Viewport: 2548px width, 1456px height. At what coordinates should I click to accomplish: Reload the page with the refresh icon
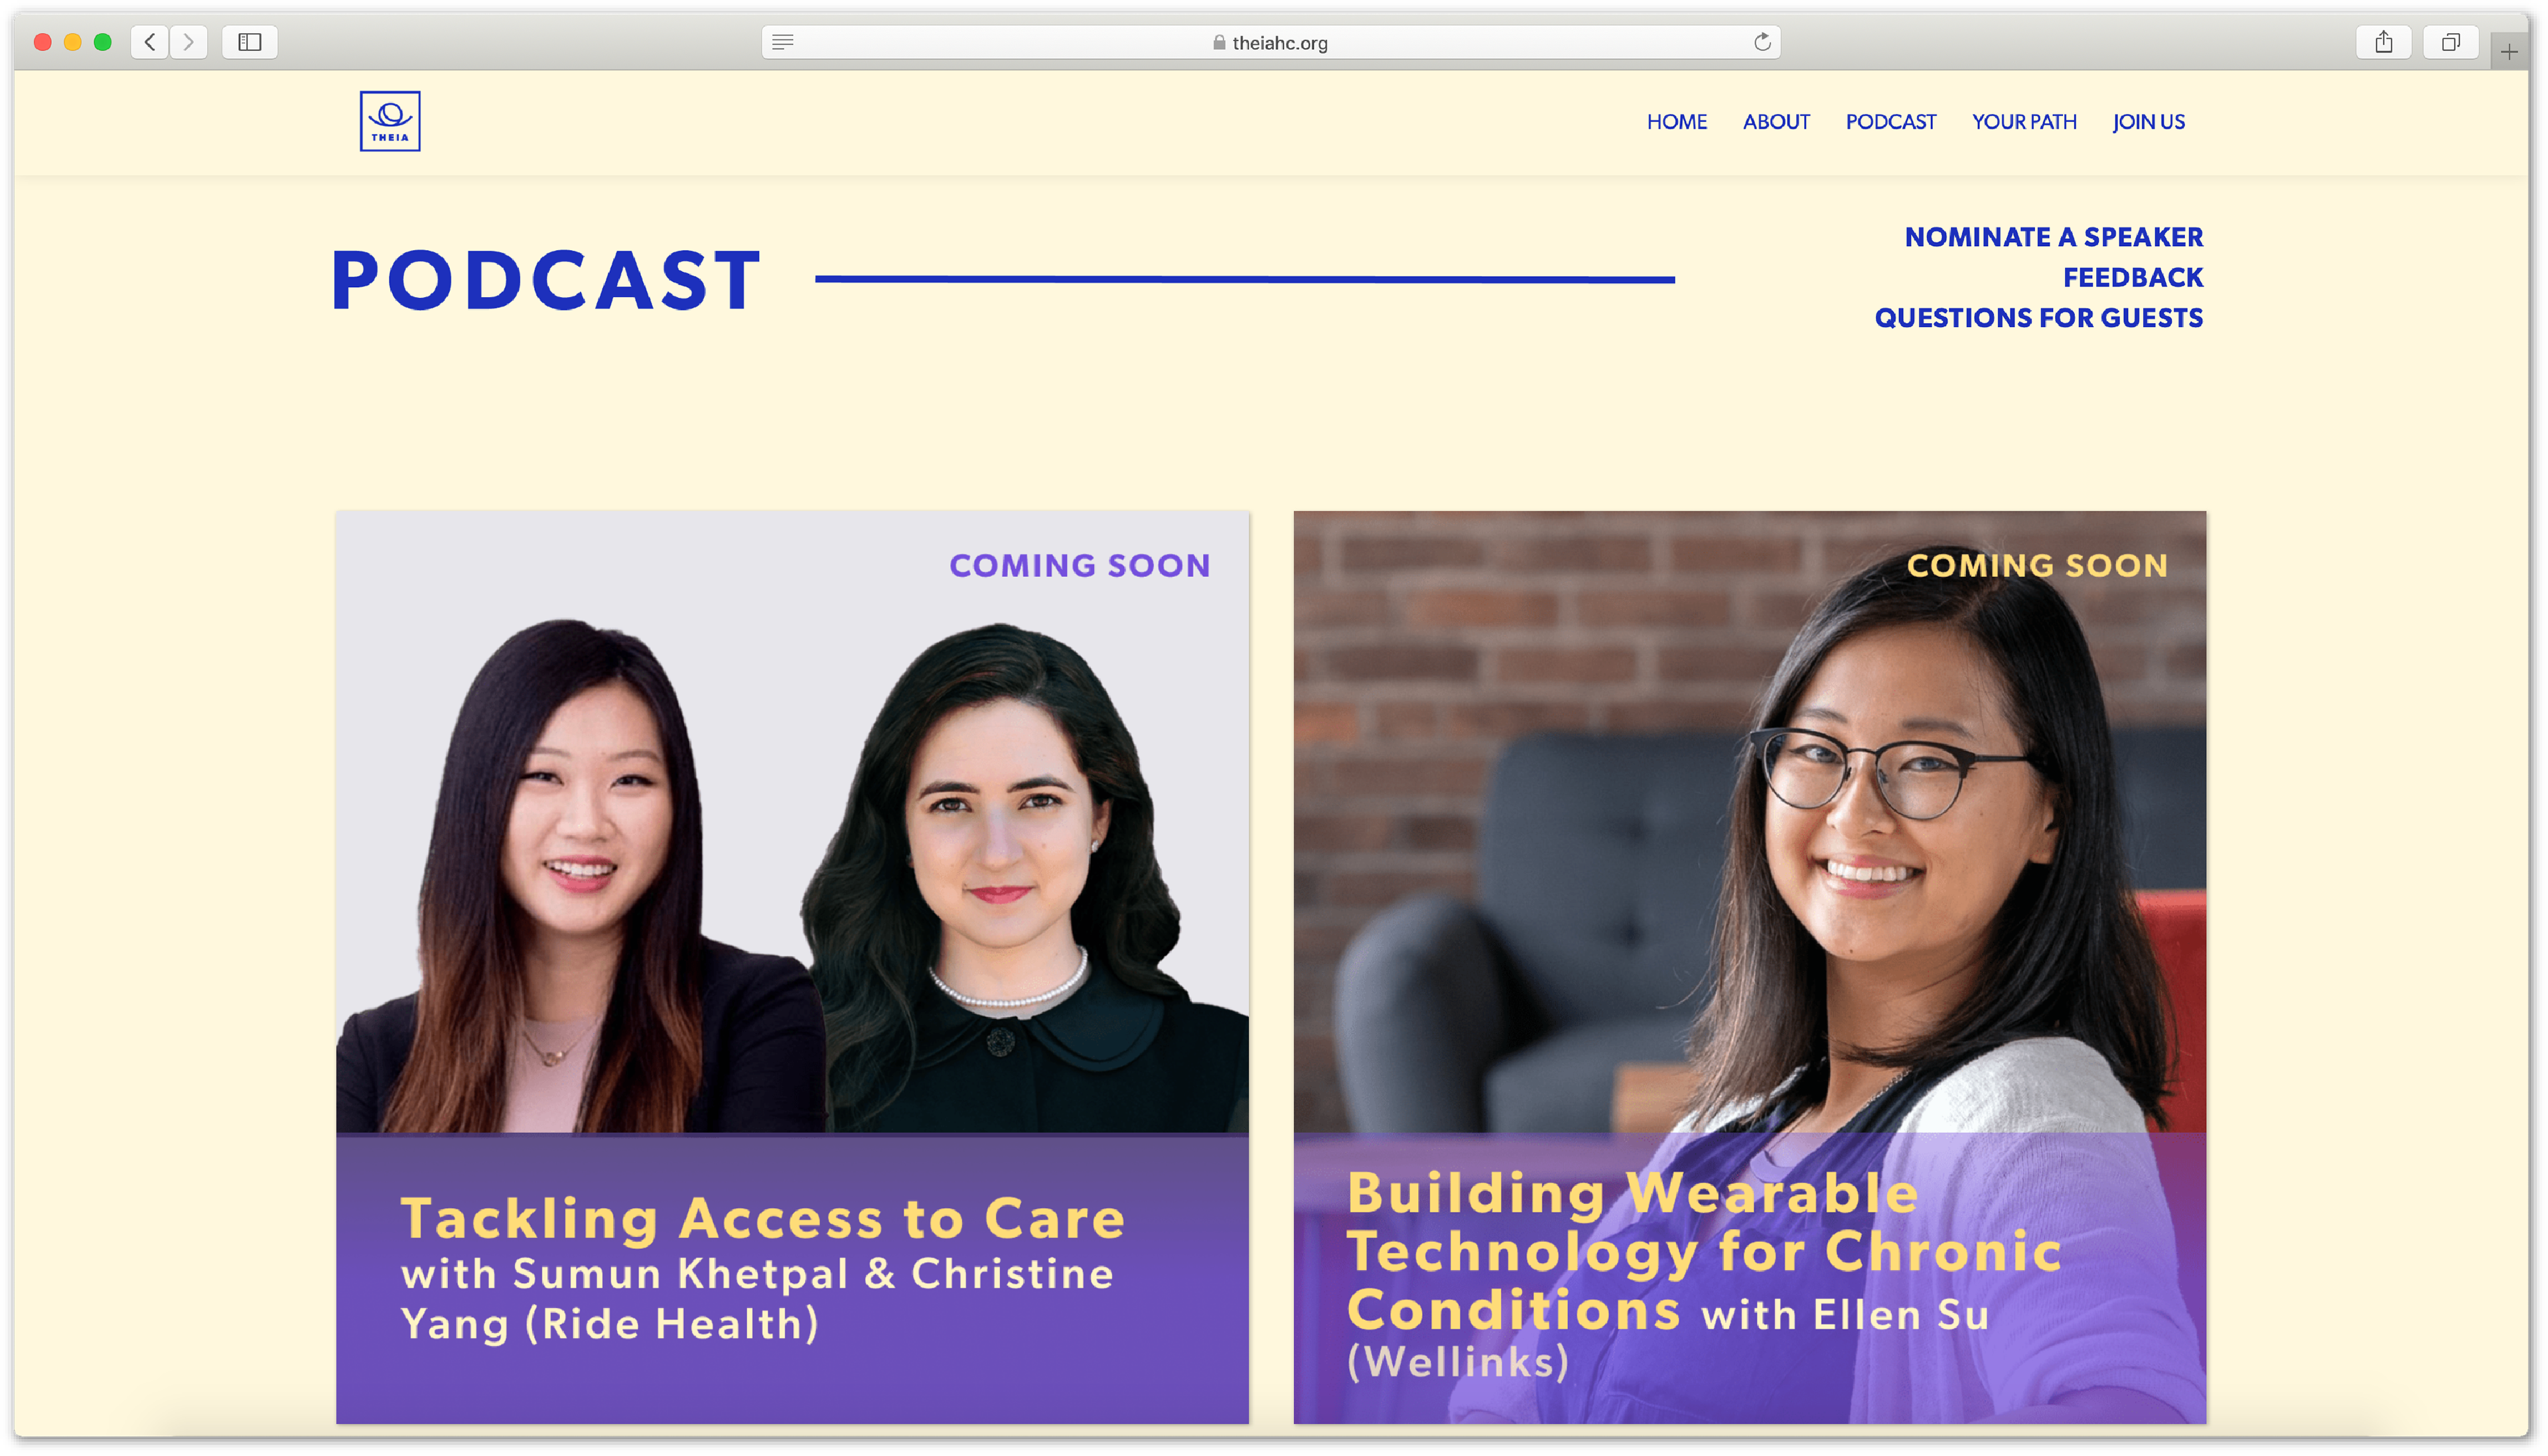(x=1762, y=42)
